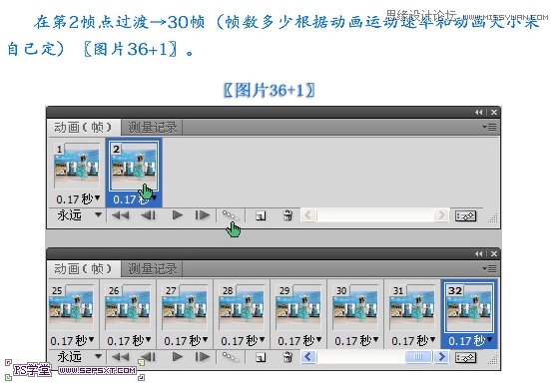Duplicate selected frame in upper animation panel
This screenshot has width=559, height=386.
(261, 215)
